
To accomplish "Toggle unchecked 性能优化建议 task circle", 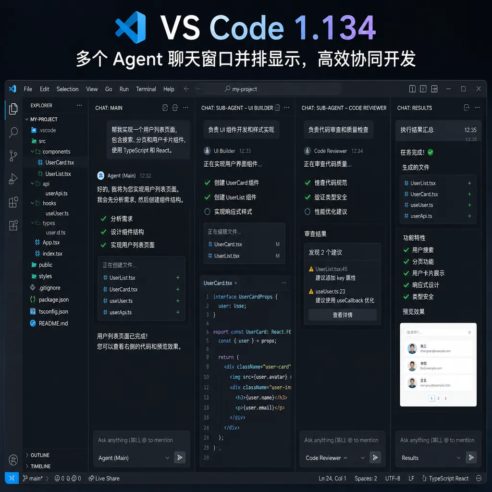I will pyautogui.click(x=307, y=212).
